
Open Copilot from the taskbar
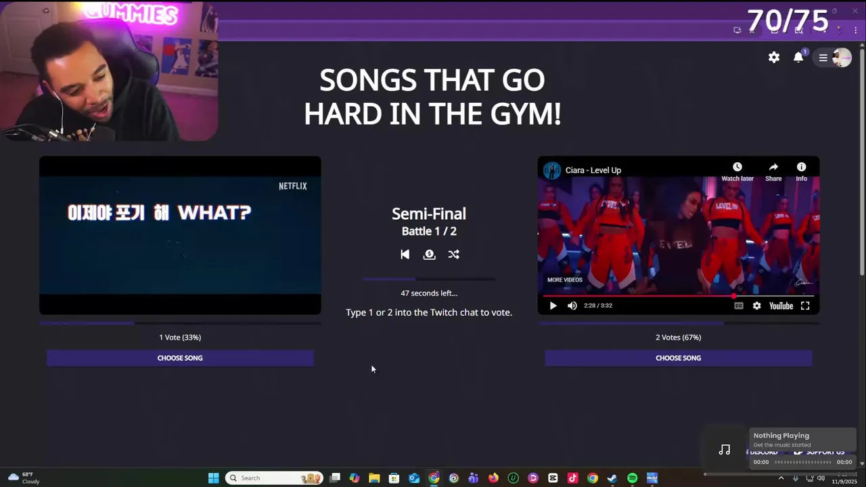click(355, 478)
